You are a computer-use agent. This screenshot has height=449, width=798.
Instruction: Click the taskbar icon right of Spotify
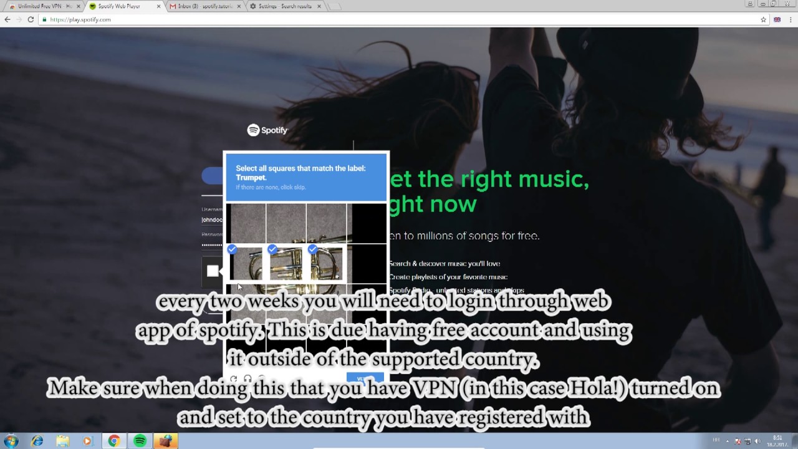click(165, 441)
